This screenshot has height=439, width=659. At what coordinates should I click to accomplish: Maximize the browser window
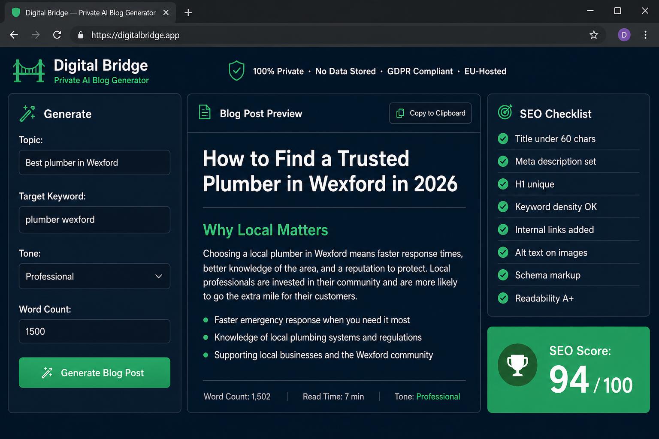coord(617,11)
